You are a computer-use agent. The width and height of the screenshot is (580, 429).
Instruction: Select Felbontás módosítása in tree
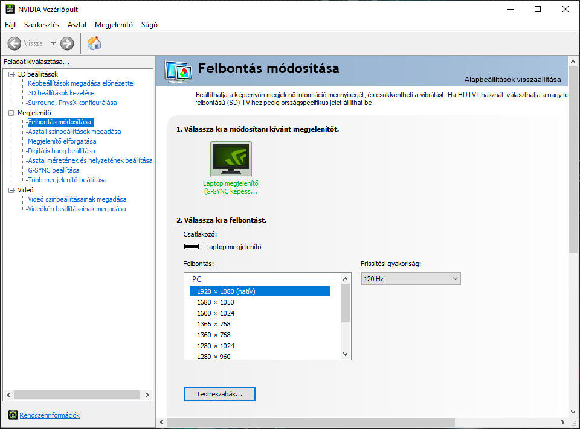pos(60,122)
